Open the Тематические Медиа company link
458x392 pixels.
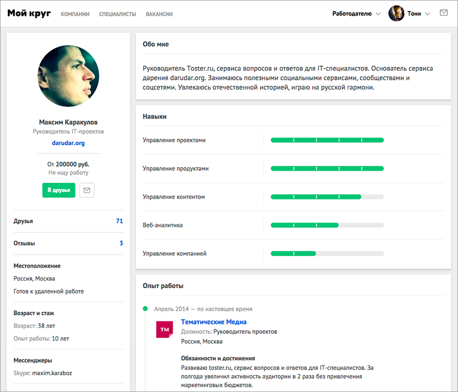214,322
